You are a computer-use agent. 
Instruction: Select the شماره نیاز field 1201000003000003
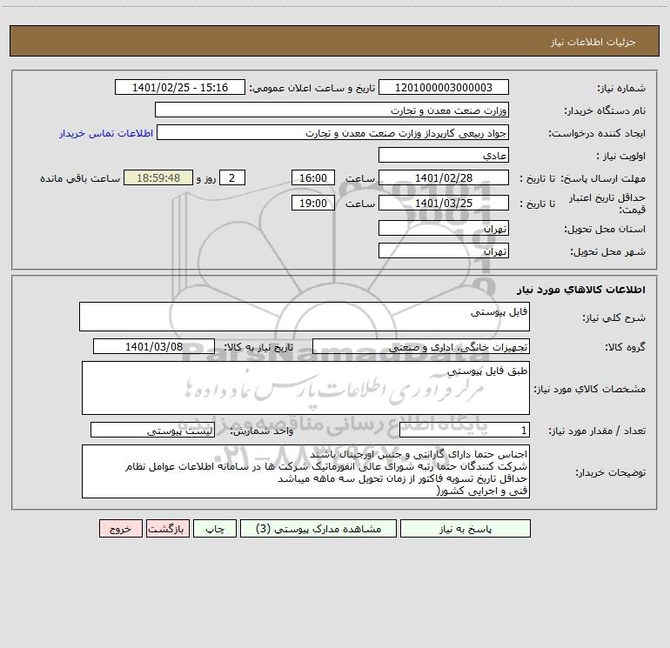point(444,87)
